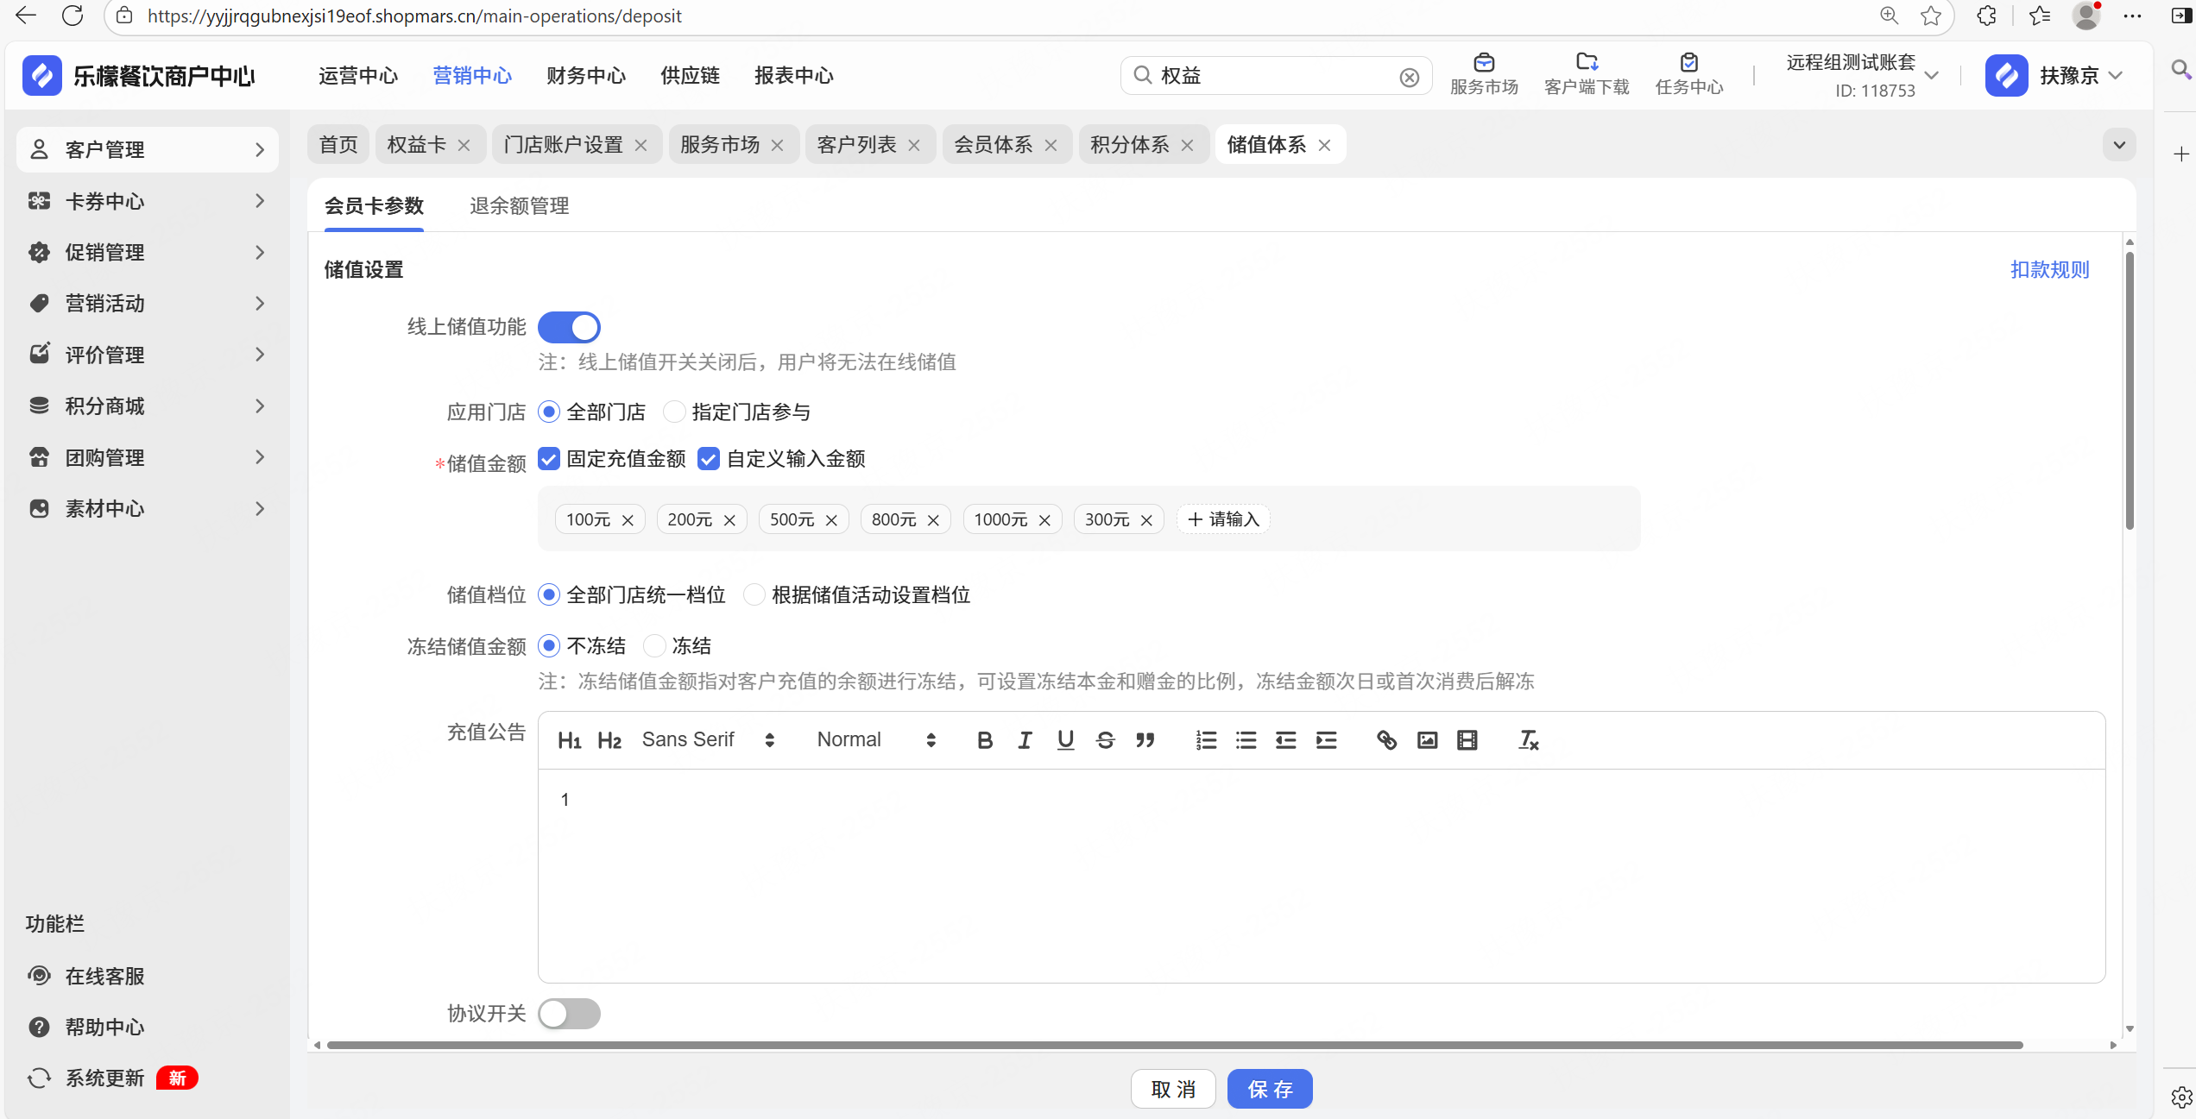Image resolution: width=2196 pixels, height=1119 pixels.
Task: Open 任务中心 icon
Action: (x=1688, y=74)
